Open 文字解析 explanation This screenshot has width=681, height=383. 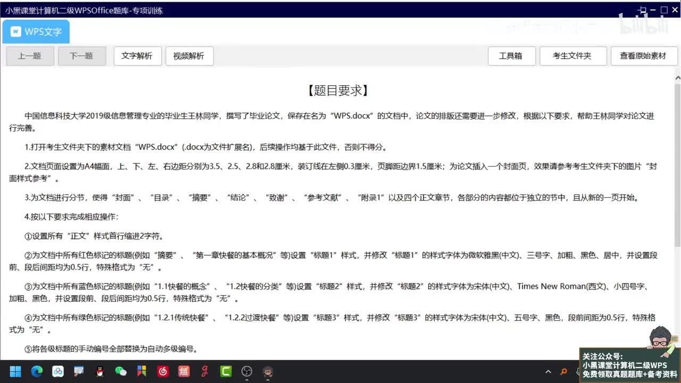[x=137, y=56]
